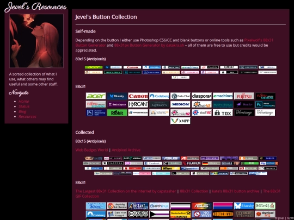Screen dimensions: 294x220
Task: Open Pixelwolf's 88x31 Button Generator link
Action: (x=174, y=43)
